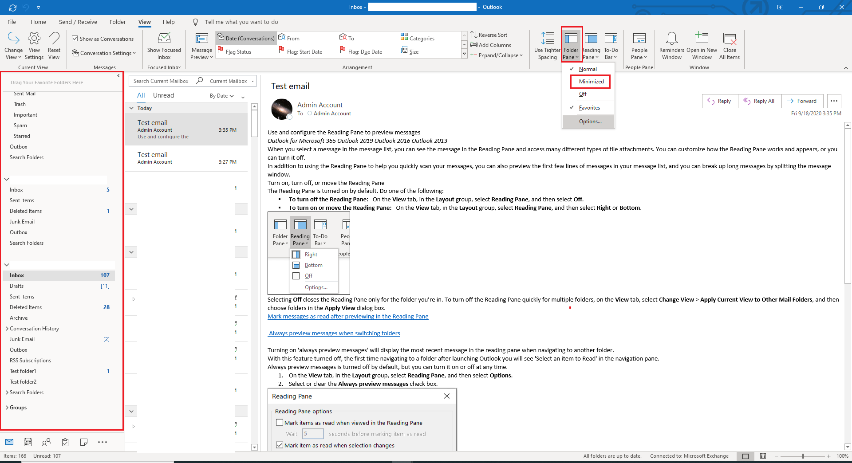Viewport: 852px width, 463px height.
Task: Switch to Mail view in navigation bar
Action: [x=9, y=442]
